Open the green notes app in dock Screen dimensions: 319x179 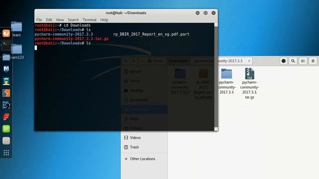pyautogui.click(x=6, y=129)
